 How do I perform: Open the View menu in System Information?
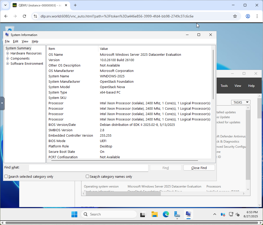(x=25, y=41)
